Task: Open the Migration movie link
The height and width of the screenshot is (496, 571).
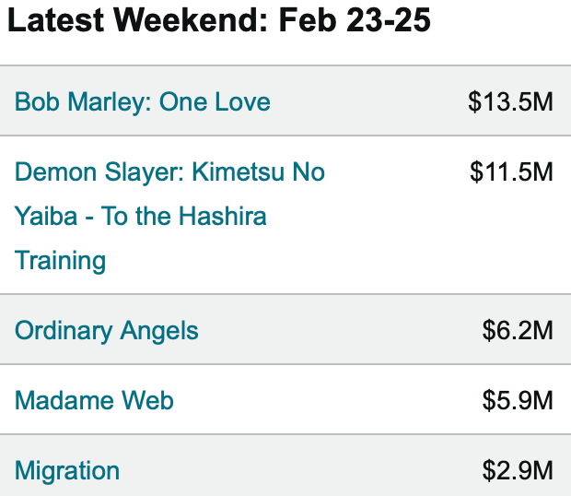Action: [x=67, y=471]
